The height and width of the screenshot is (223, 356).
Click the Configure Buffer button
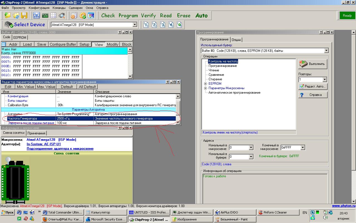pyautogui.click(x=63, y=44)
